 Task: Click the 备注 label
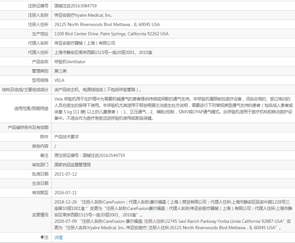click(x=44, y=155)
